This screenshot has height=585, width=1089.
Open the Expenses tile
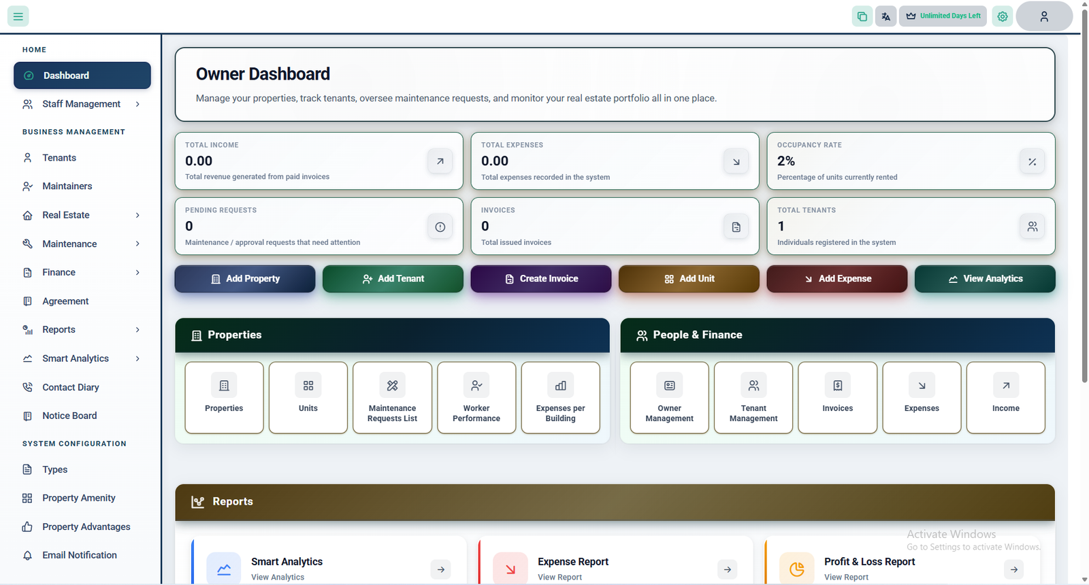coord(922,397)
